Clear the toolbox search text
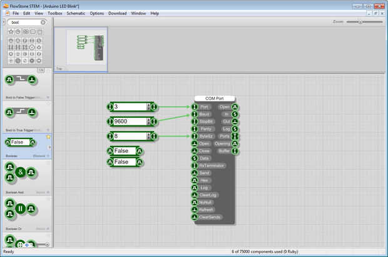Image resolution: width=388 pixels, height=257 pixels. (x=43, y=23)
